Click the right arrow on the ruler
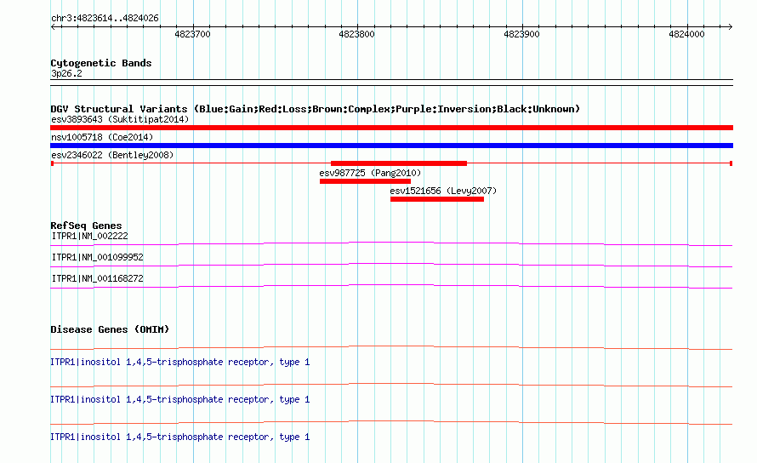This screenshot has width=757, height=463. [x=730, y=27]
